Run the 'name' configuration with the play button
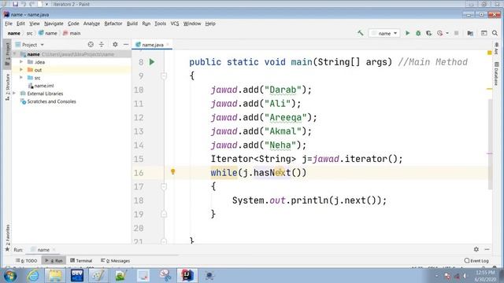 [407, 33]
